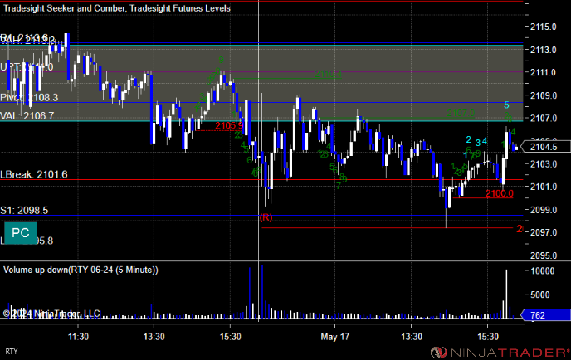Select the 2109.0 price axis label
The width and height of the screenshot is (571, 360).
click(x=544, y=95)
